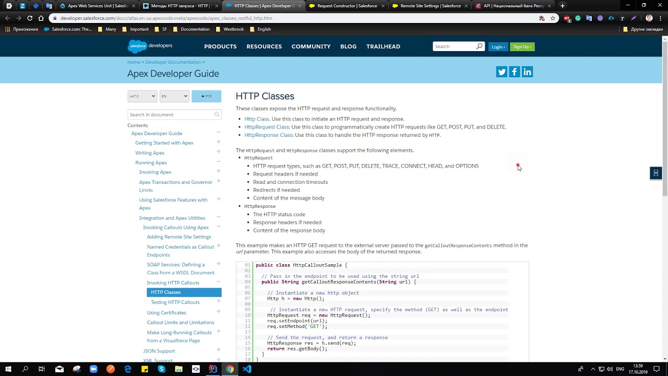This screenshot has width=668, height=376.
Task: Share page on Twitter
Action: pyautogui.click(x=502, y=72)
